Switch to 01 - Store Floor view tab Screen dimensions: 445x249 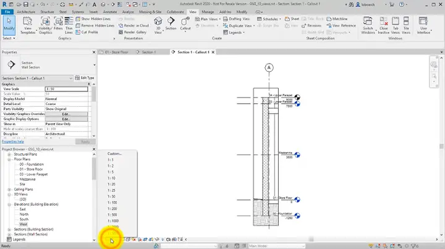pyautogui.click(x=117, y=52)
